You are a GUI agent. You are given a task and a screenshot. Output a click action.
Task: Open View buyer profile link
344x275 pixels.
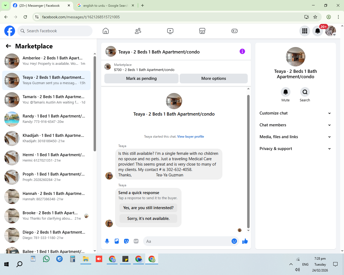pos(190,137)
